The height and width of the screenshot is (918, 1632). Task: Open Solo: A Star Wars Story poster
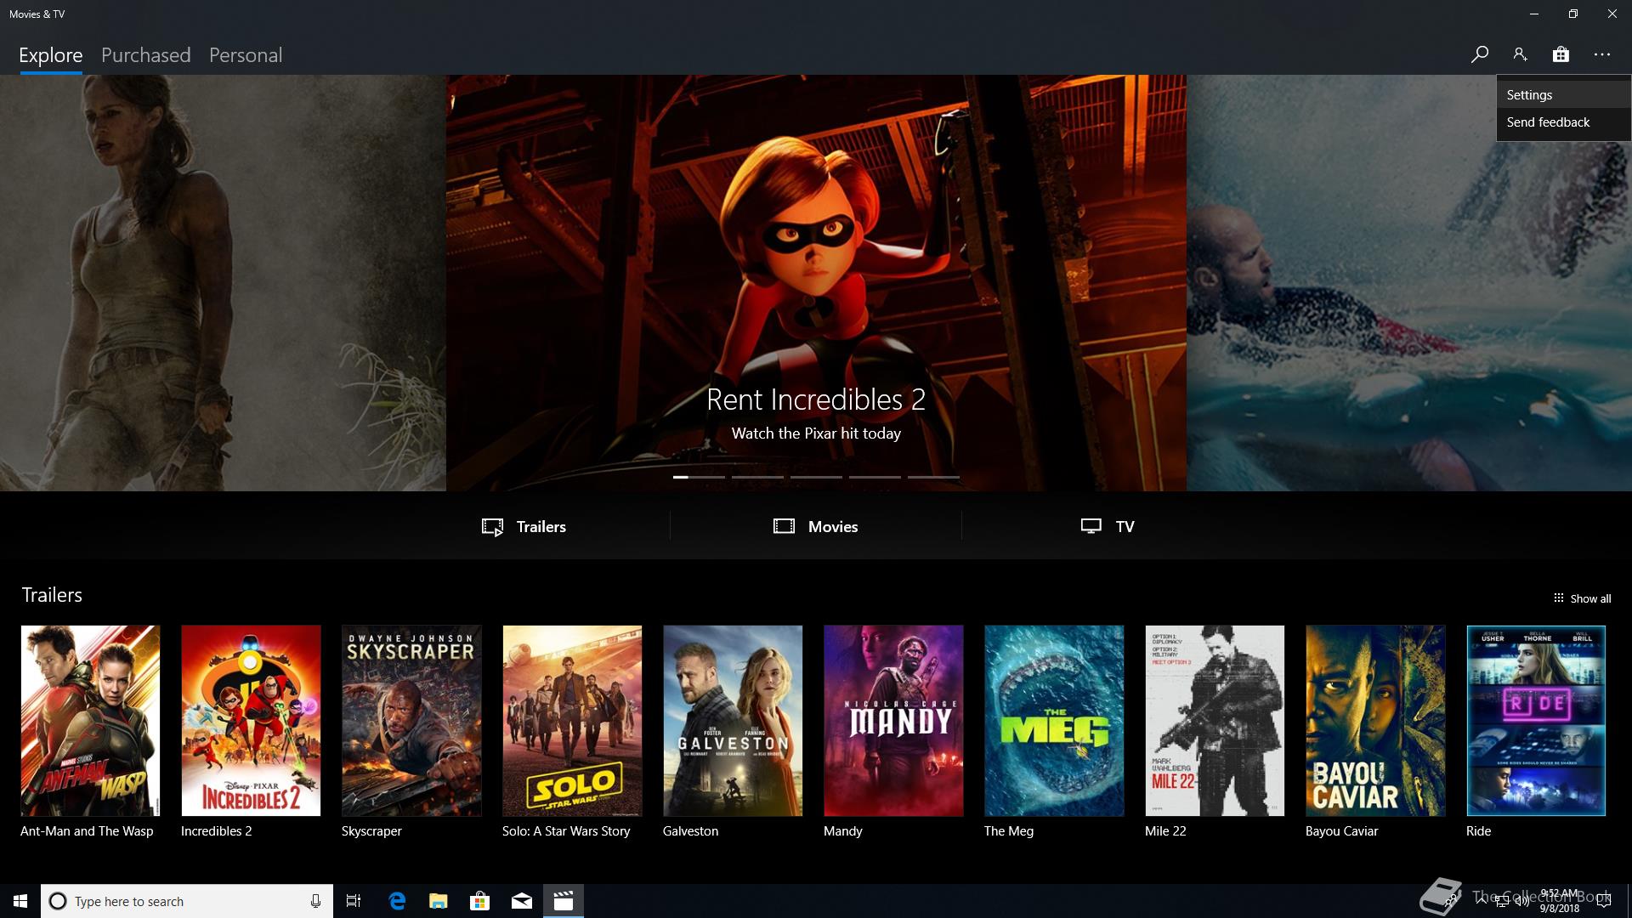pos(572,721)
